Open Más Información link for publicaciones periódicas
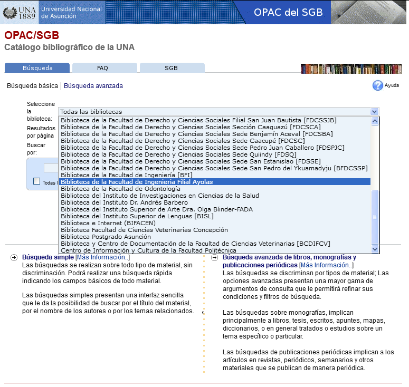Viewport: 409px width, 387px height. [326, 265]
